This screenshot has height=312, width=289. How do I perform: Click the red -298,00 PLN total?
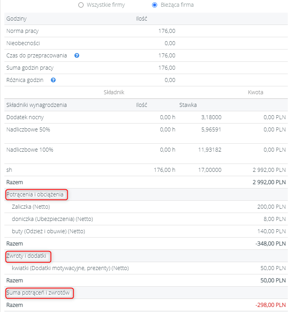click(x=270, y=305)
